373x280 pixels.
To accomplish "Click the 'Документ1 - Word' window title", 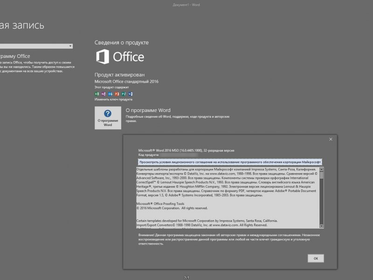I will 186,5.
